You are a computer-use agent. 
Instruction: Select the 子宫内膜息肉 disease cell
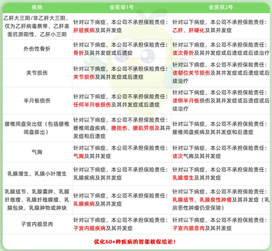[x=37, y=224]
